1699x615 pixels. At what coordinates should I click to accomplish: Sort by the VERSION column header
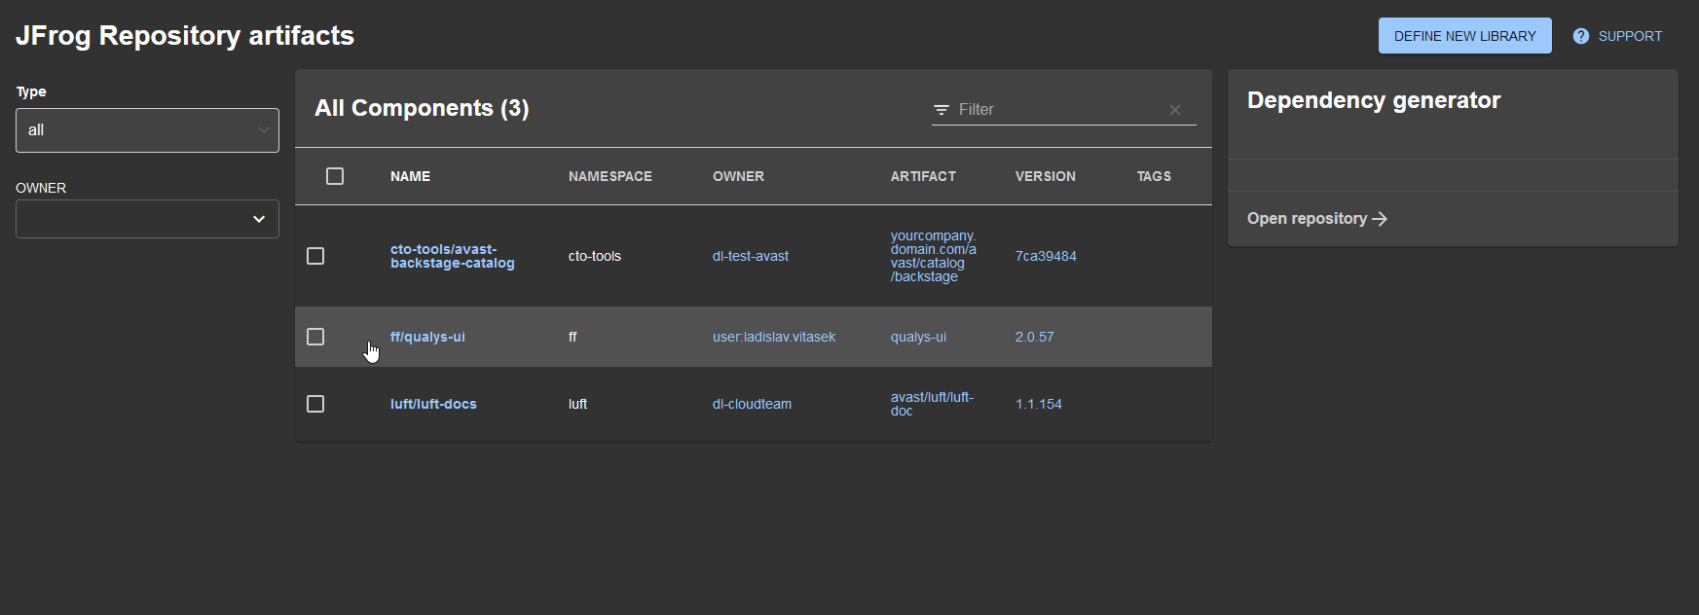click(1046, 176)
